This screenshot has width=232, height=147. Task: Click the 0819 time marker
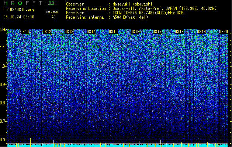(x=201, y=32)
